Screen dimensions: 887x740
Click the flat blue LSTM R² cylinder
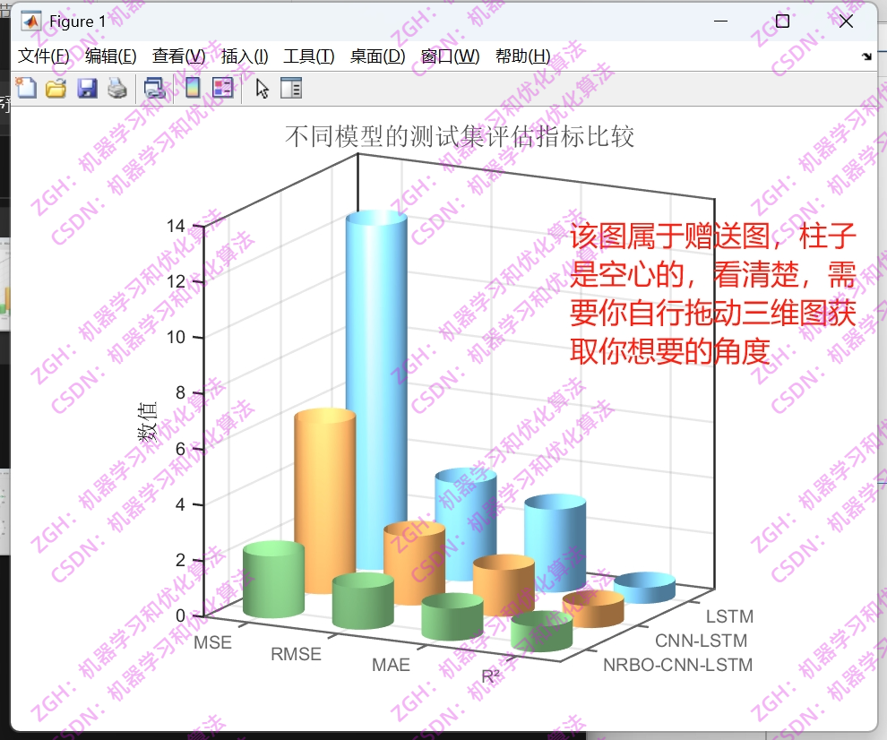tap(644, 588)
